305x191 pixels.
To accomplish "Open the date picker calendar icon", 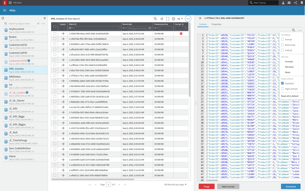I will pos(150,28).
